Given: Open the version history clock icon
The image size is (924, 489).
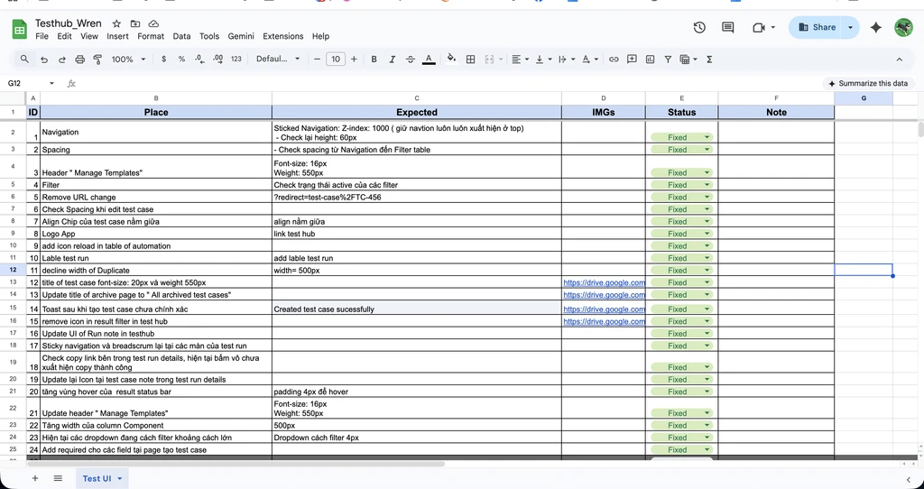Looking at the screenshot, I should 699,27.
